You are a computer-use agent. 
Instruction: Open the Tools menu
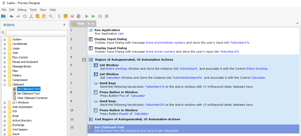pos(33,10)
